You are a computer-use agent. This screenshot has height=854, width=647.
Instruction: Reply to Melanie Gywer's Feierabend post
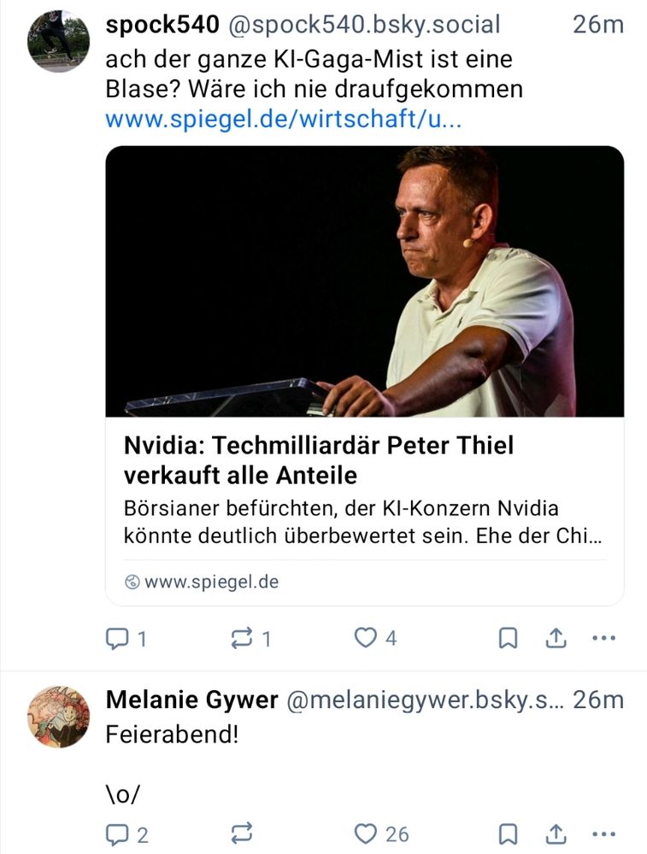tap(119, 833)
